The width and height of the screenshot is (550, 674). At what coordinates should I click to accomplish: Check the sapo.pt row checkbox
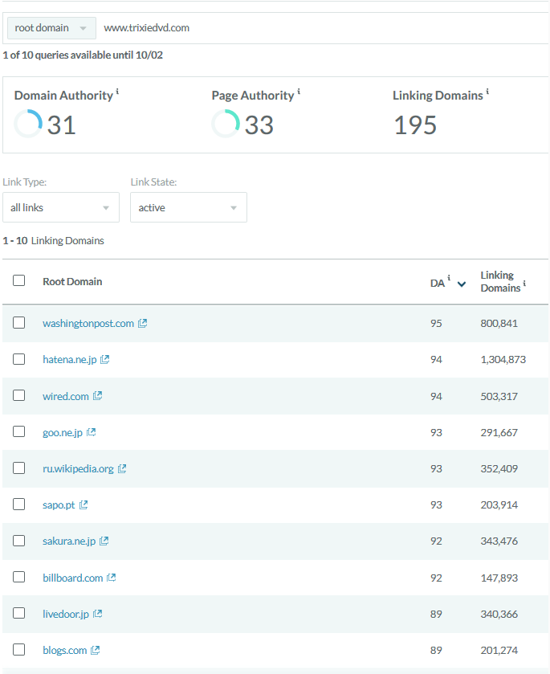pos(19,504)
